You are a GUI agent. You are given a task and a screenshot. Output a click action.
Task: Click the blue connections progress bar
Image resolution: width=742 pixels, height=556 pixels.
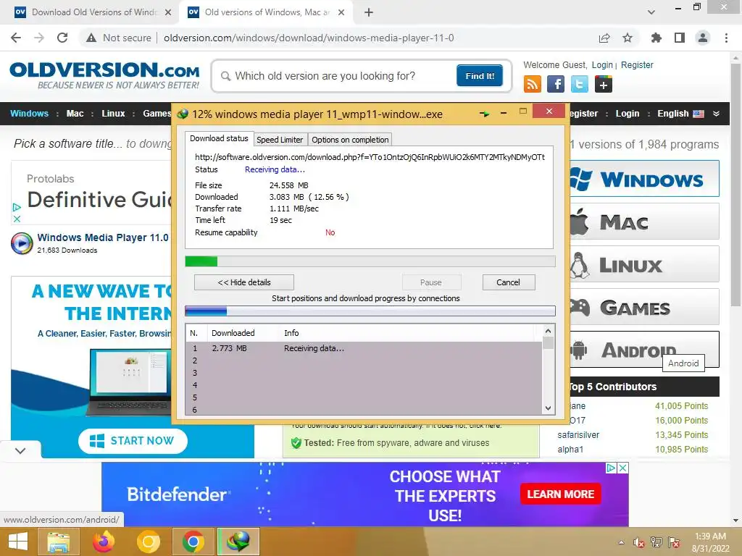click(x=370, y=311)
